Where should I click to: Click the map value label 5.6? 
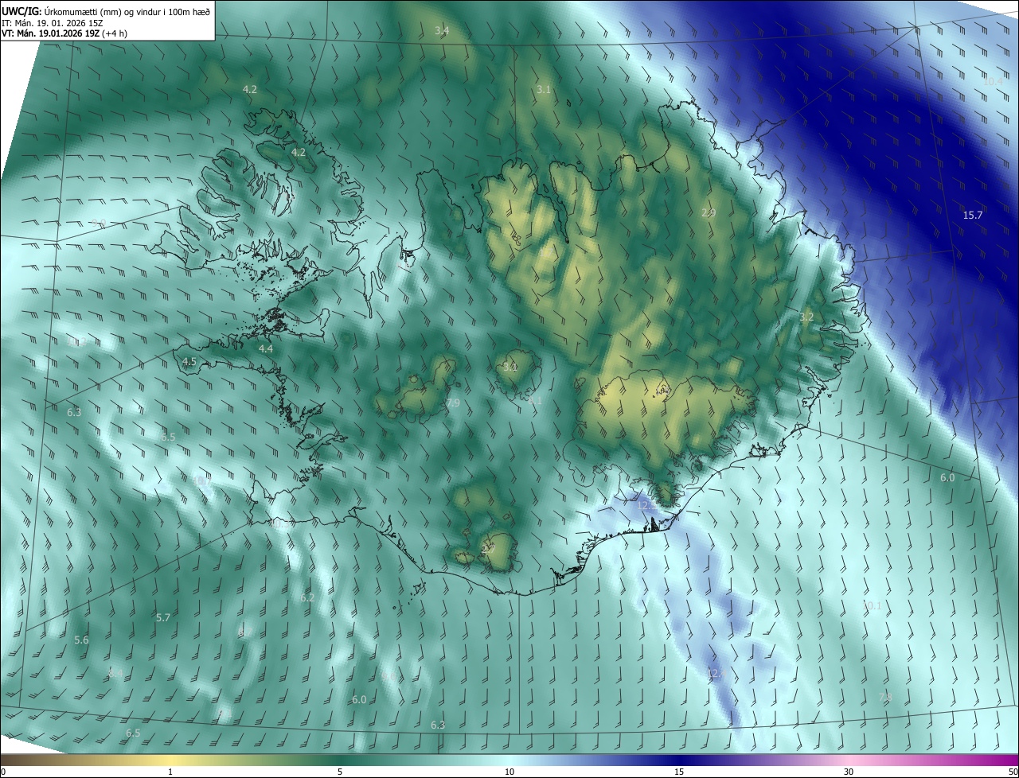[81, 640]
